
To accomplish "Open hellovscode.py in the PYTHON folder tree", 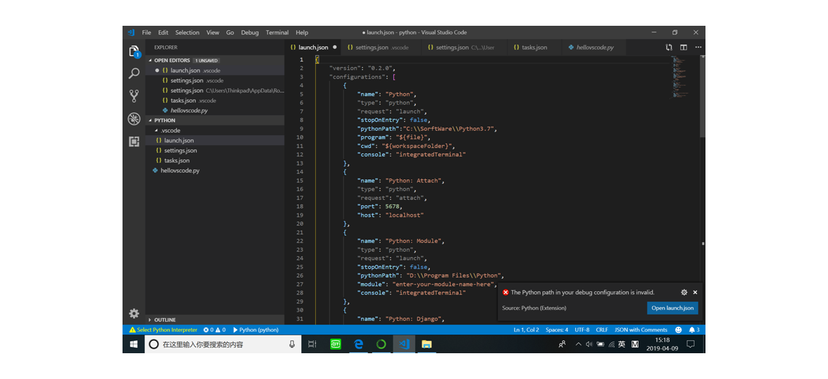I will 215,170.
